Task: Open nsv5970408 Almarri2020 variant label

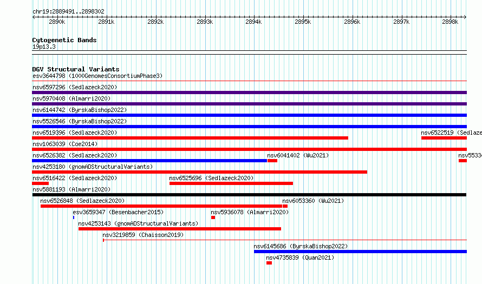Action: tap(71, 98)
